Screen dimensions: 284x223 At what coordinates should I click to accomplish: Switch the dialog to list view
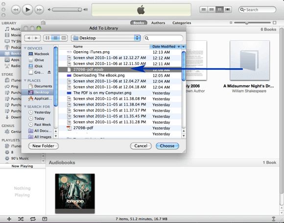(x=55, y=38)
